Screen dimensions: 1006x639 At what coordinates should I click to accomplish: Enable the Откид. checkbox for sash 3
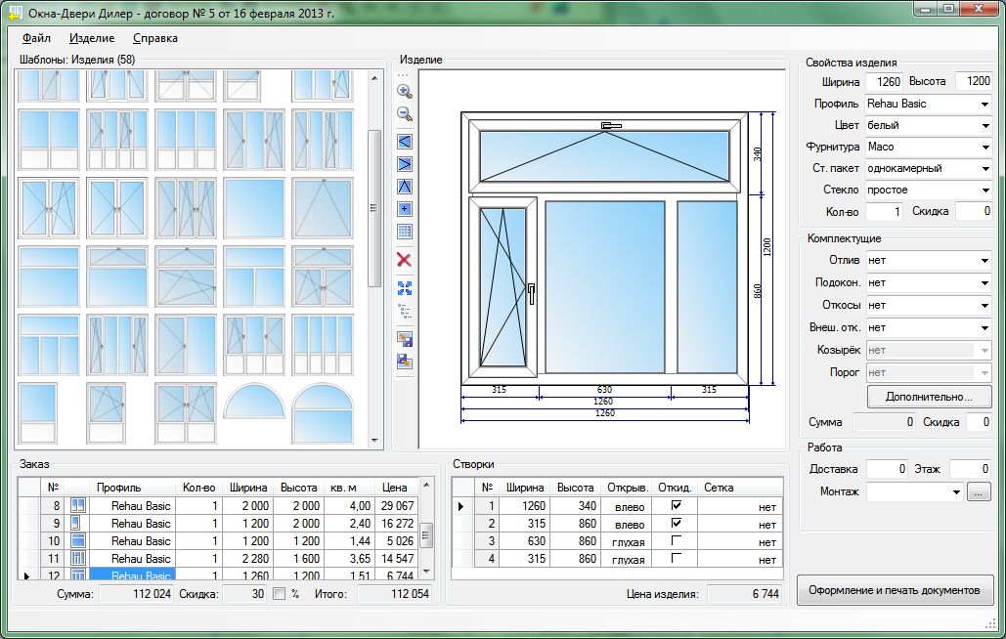(677, 541)
